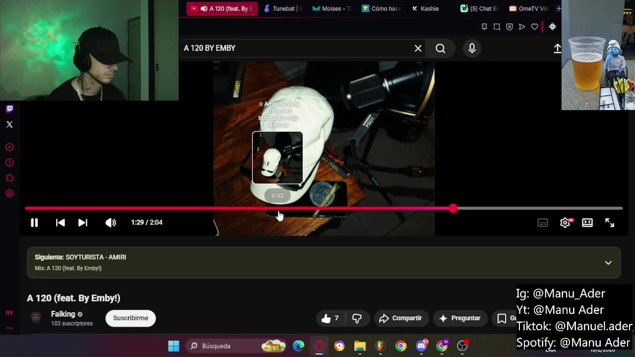Viewport: 635px width, 357px height.
Task: Click the YouTube search magnifier button
Action: [x=441, y=48]
